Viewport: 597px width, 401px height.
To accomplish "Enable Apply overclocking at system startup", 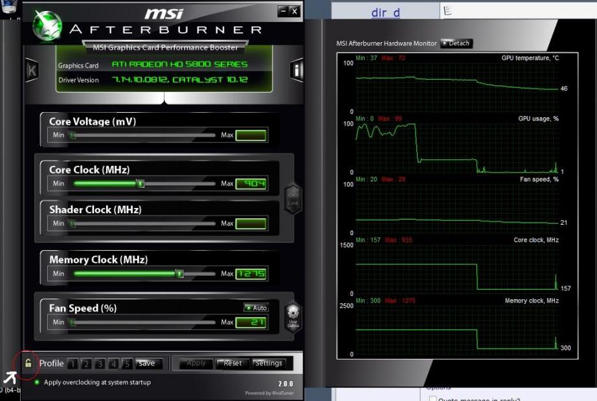I will tap(93, 382).
